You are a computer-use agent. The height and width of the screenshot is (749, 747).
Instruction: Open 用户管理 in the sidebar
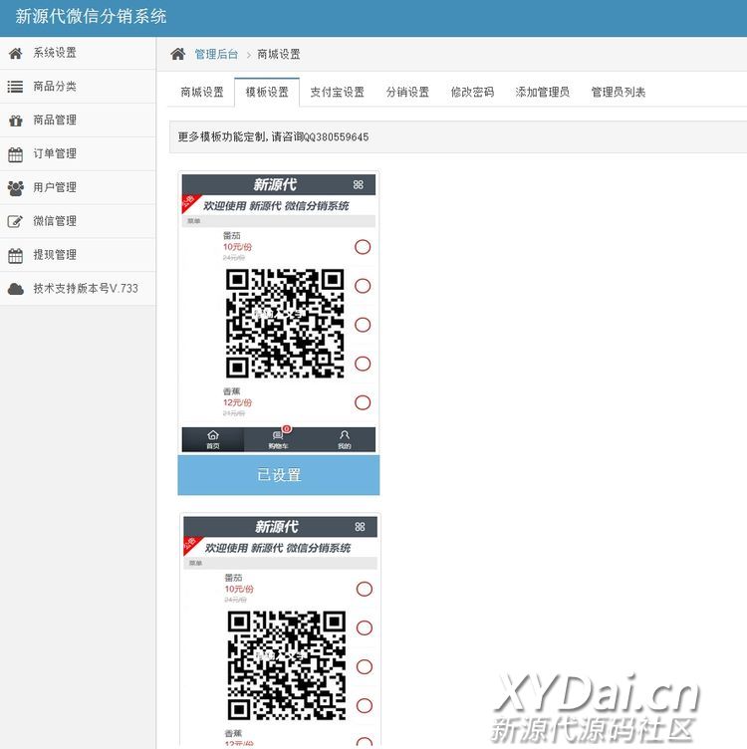(x=78, y=187)
